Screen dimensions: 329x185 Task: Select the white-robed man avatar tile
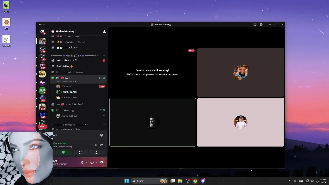pos(241,122)
